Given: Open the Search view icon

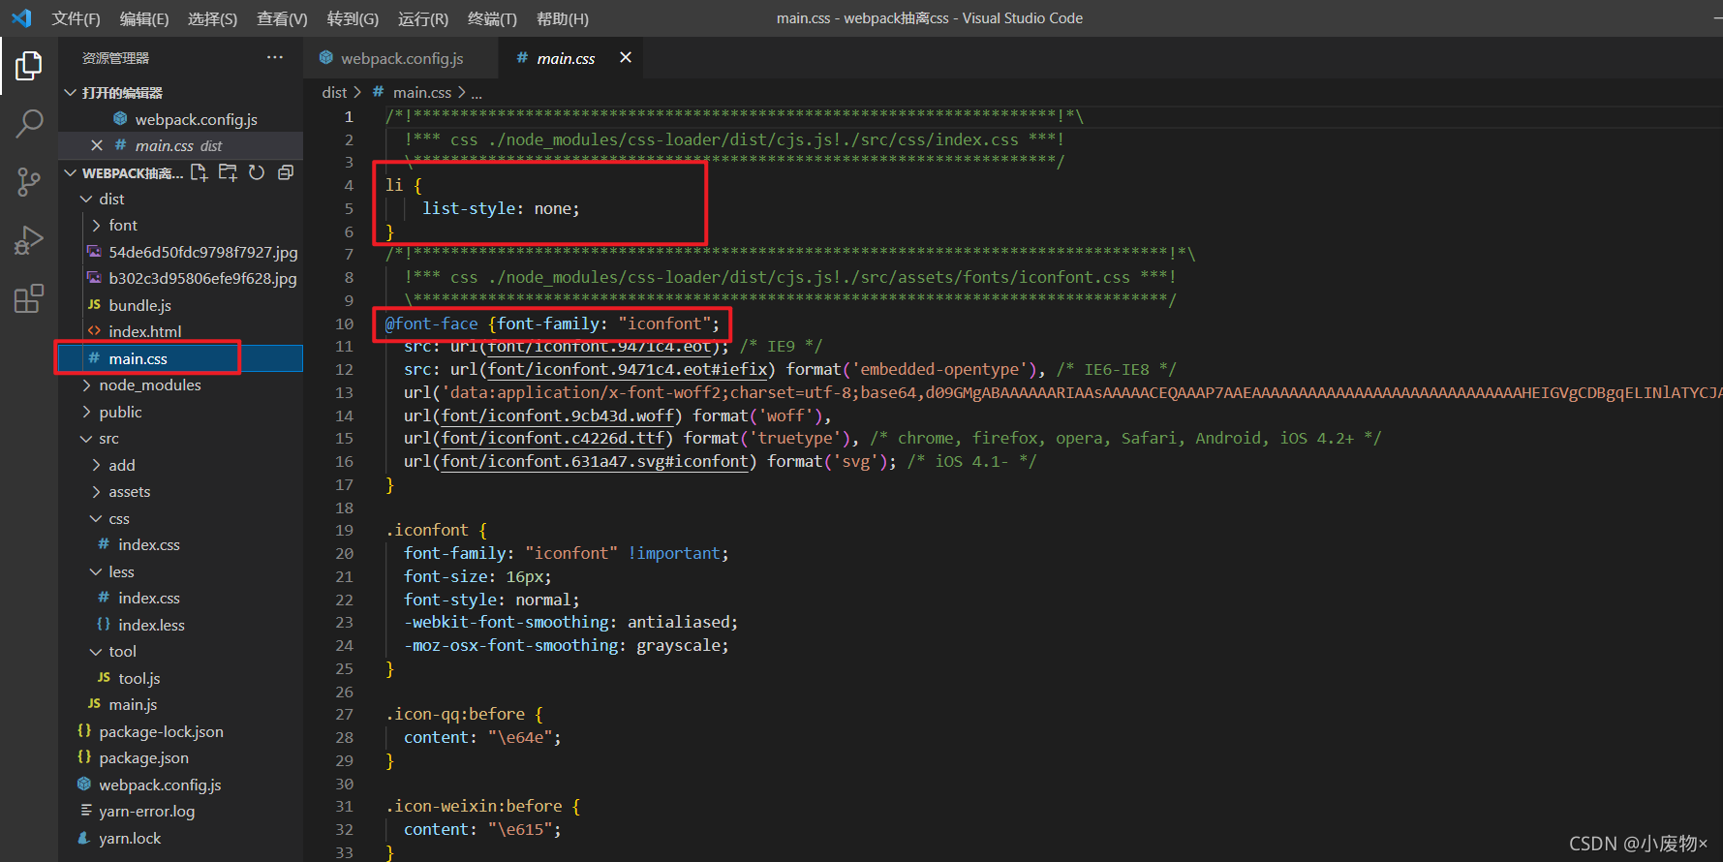Looking at the screenshot, I should [x=29, y=123].
